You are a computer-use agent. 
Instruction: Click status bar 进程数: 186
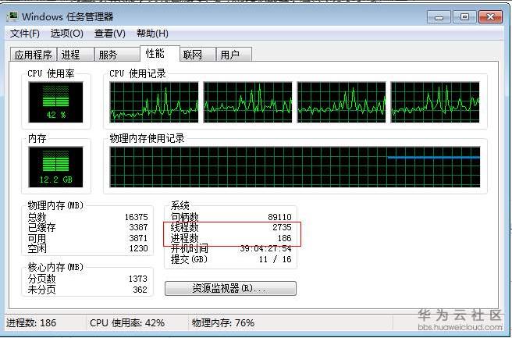pos(31,323)
